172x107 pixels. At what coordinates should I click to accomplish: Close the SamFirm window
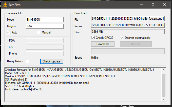pyautogui.click(x=165, y=5)
